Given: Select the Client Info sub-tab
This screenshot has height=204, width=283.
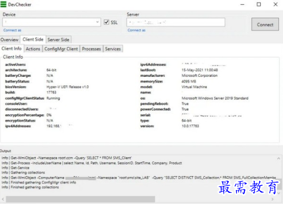Looking at the screenshot, I should coord(12,49).
